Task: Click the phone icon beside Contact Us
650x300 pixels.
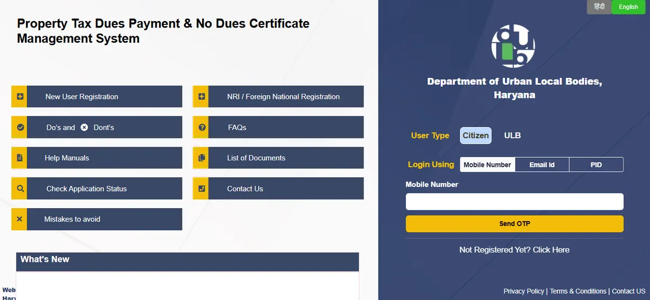Action: click(x=201, y=189)
